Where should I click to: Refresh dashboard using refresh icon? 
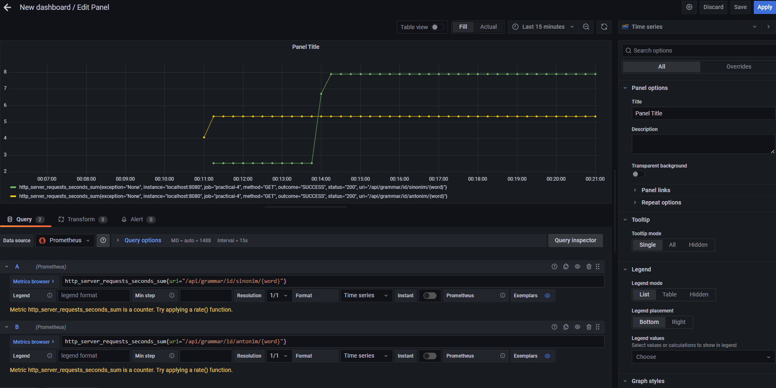604,27
